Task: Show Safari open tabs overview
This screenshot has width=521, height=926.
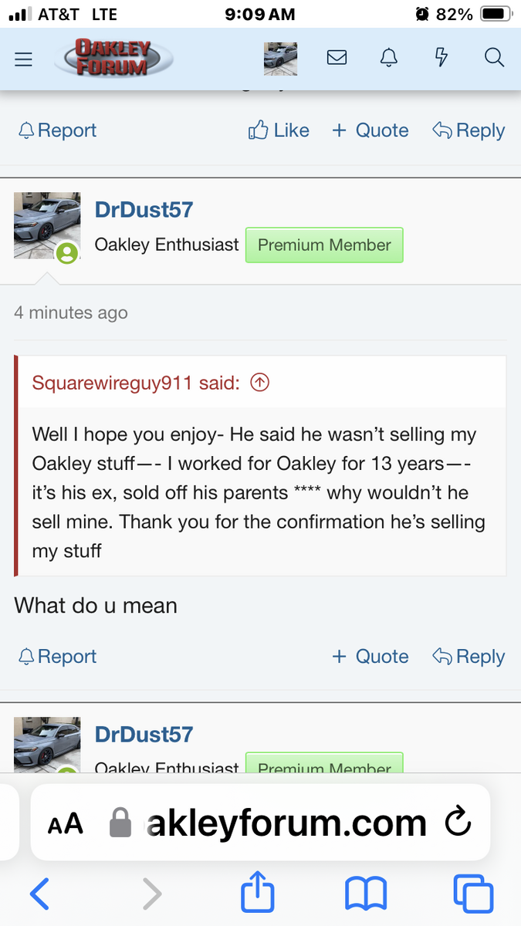Action: click(472, 894)
